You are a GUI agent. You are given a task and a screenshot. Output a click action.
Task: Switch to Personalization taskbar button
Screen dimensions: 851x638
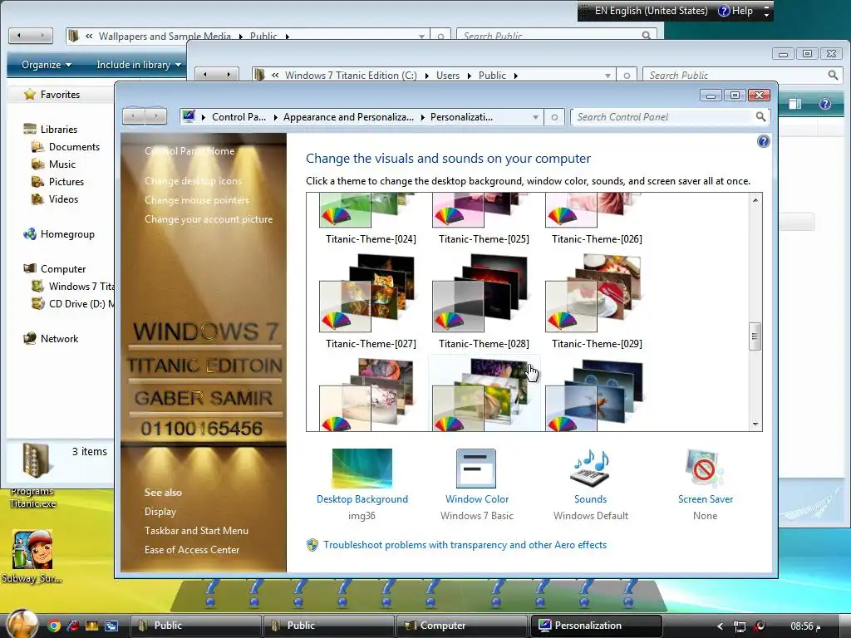[596, 626]
